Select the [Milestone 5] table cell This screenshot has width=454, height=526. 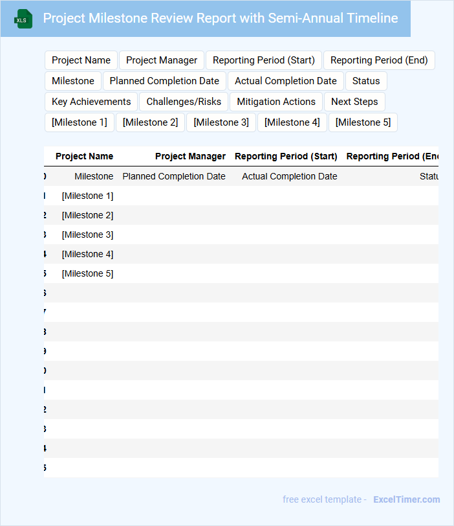tap(87, 274)
